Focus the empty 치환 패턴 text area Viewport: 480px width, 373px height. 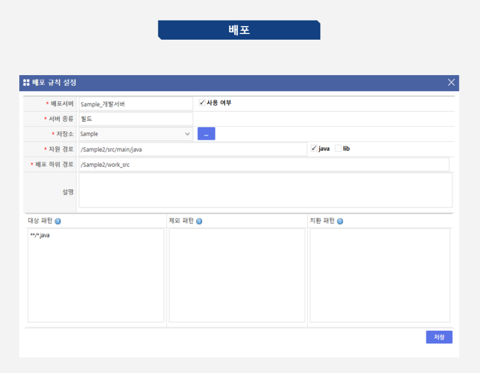coord(379,275)
